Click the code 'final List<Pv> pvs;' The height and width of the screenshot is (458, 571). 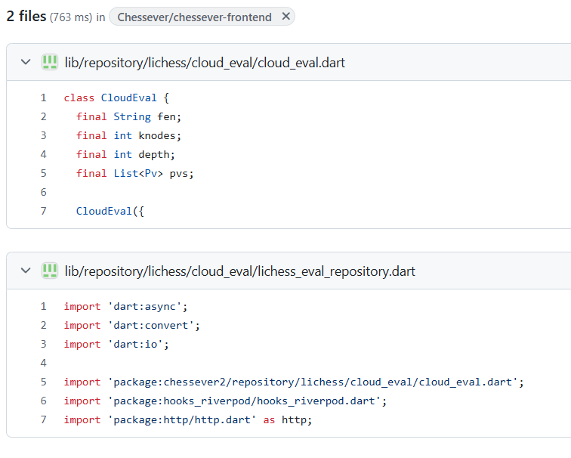(134, 173)
